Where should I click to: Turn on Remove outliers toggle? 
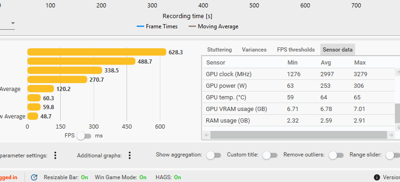coord(336,155)
